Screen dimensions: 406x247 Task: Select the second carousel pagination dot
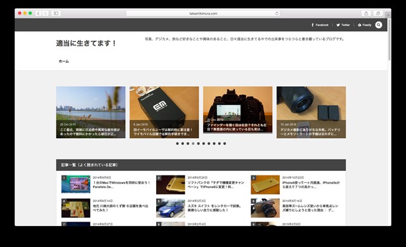[183, 143]
